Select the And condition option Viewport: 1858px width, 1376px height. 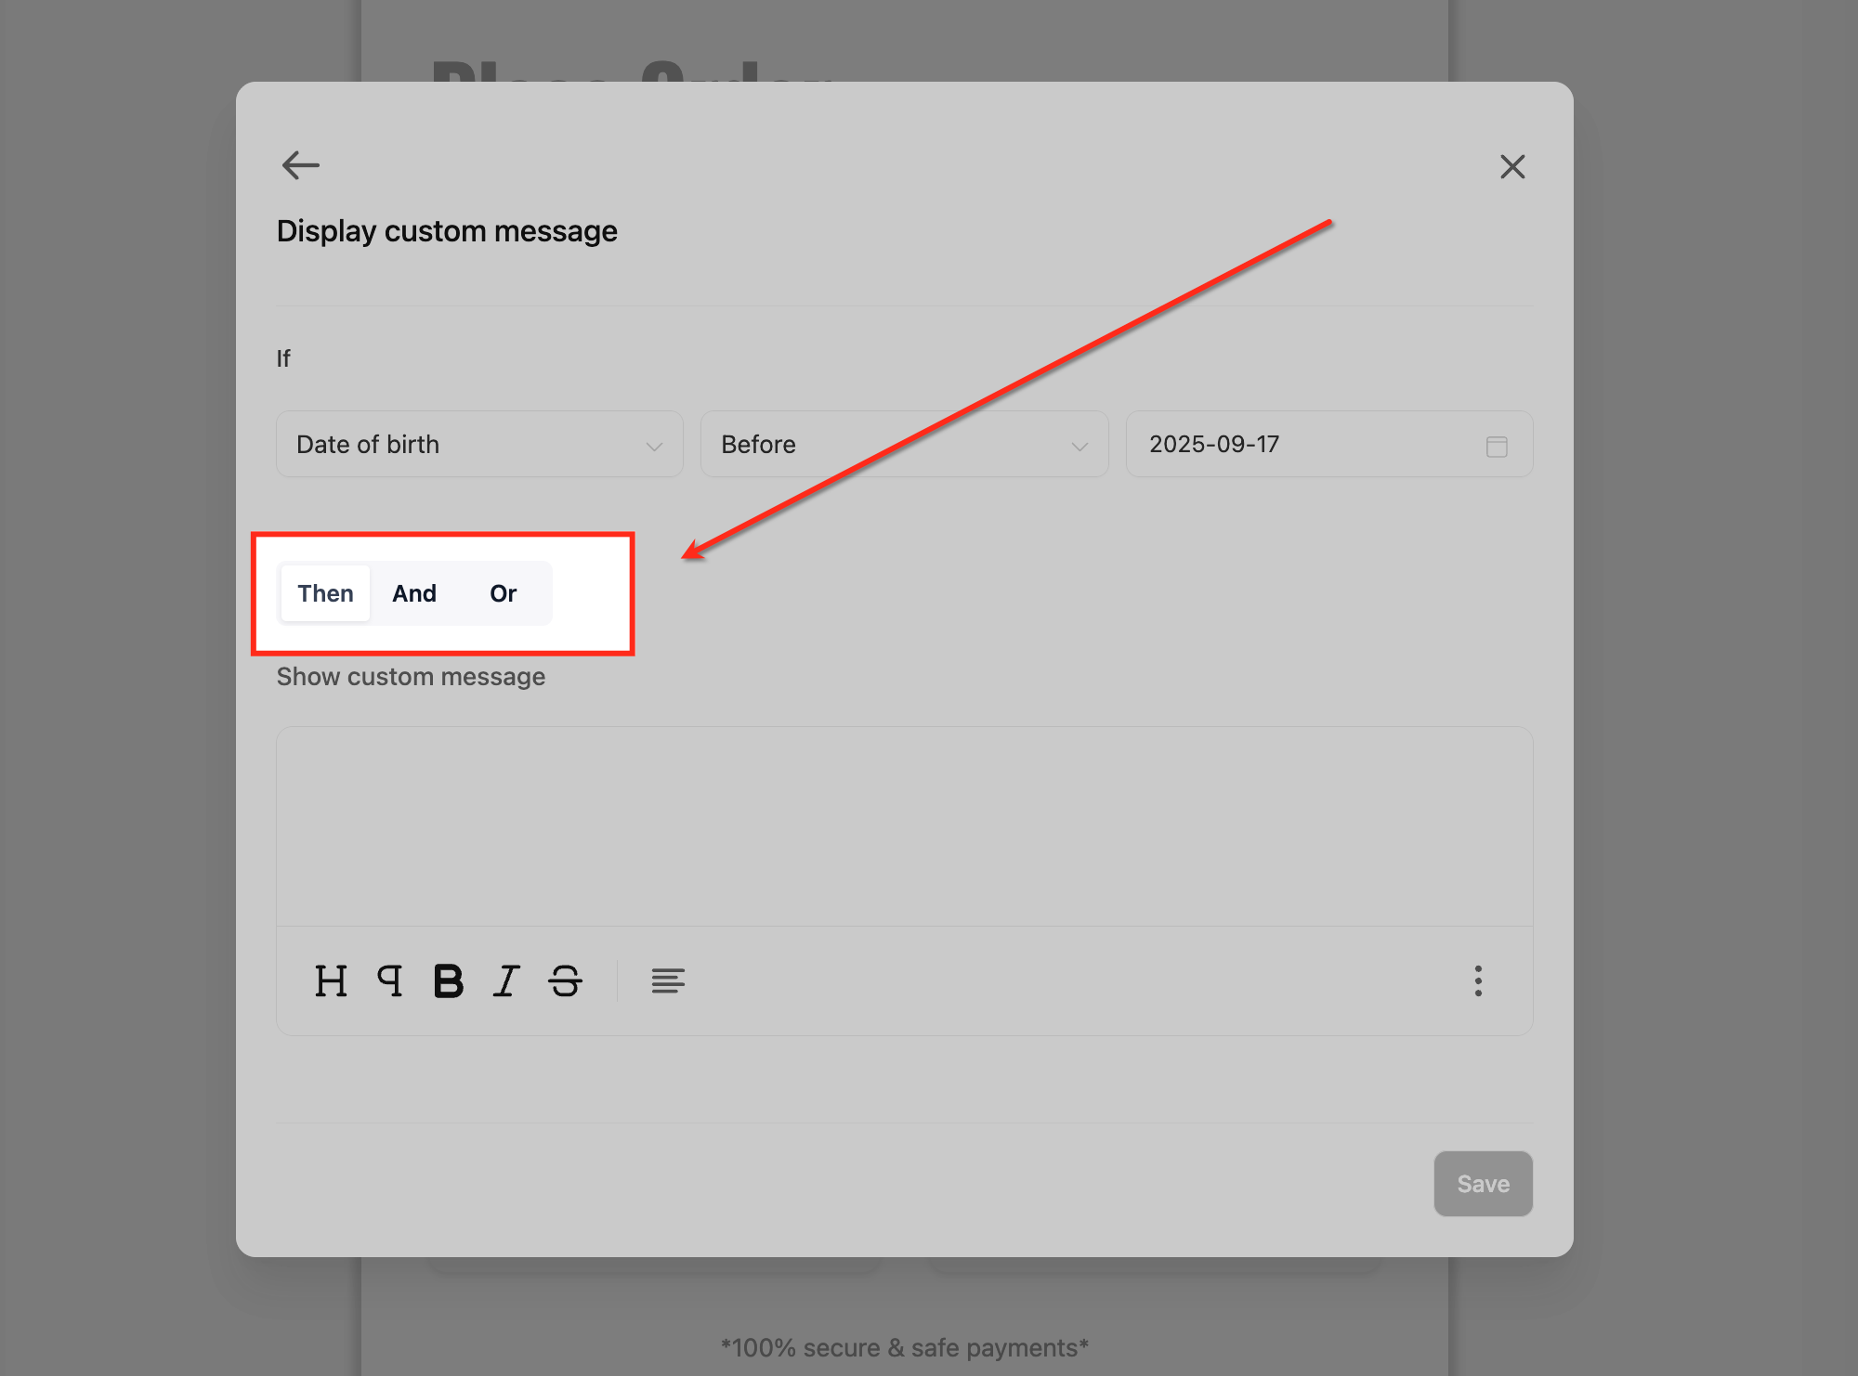coord(414,593)
